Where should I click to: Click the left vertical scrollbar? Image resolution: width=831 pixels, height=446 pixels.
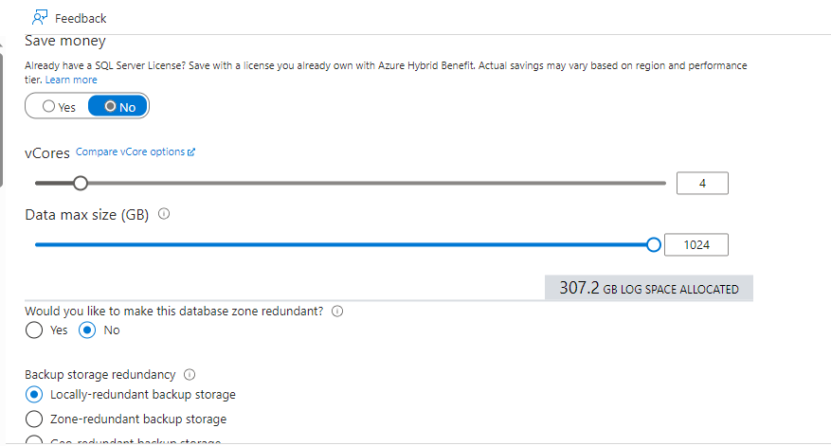pyautogui.click(x=2, y=119)
